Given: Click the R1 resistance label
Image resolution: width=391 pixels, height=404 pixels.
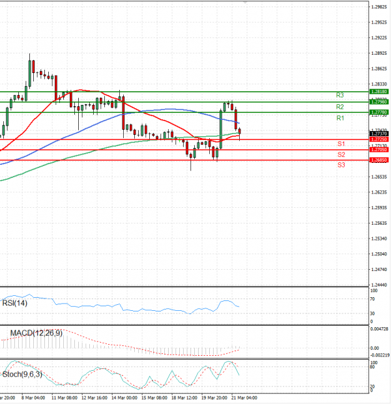Looking at the screenshot, I should 340,118.
